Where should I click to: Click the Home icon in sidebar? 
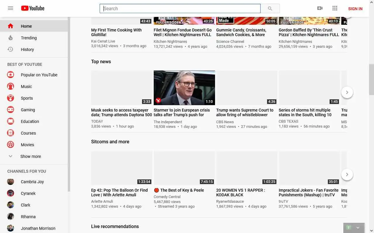[x=11, y=26]
